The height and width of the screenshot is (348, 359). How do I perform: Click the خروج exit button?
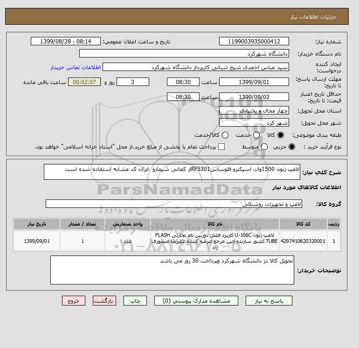click(x=74, y=301)
